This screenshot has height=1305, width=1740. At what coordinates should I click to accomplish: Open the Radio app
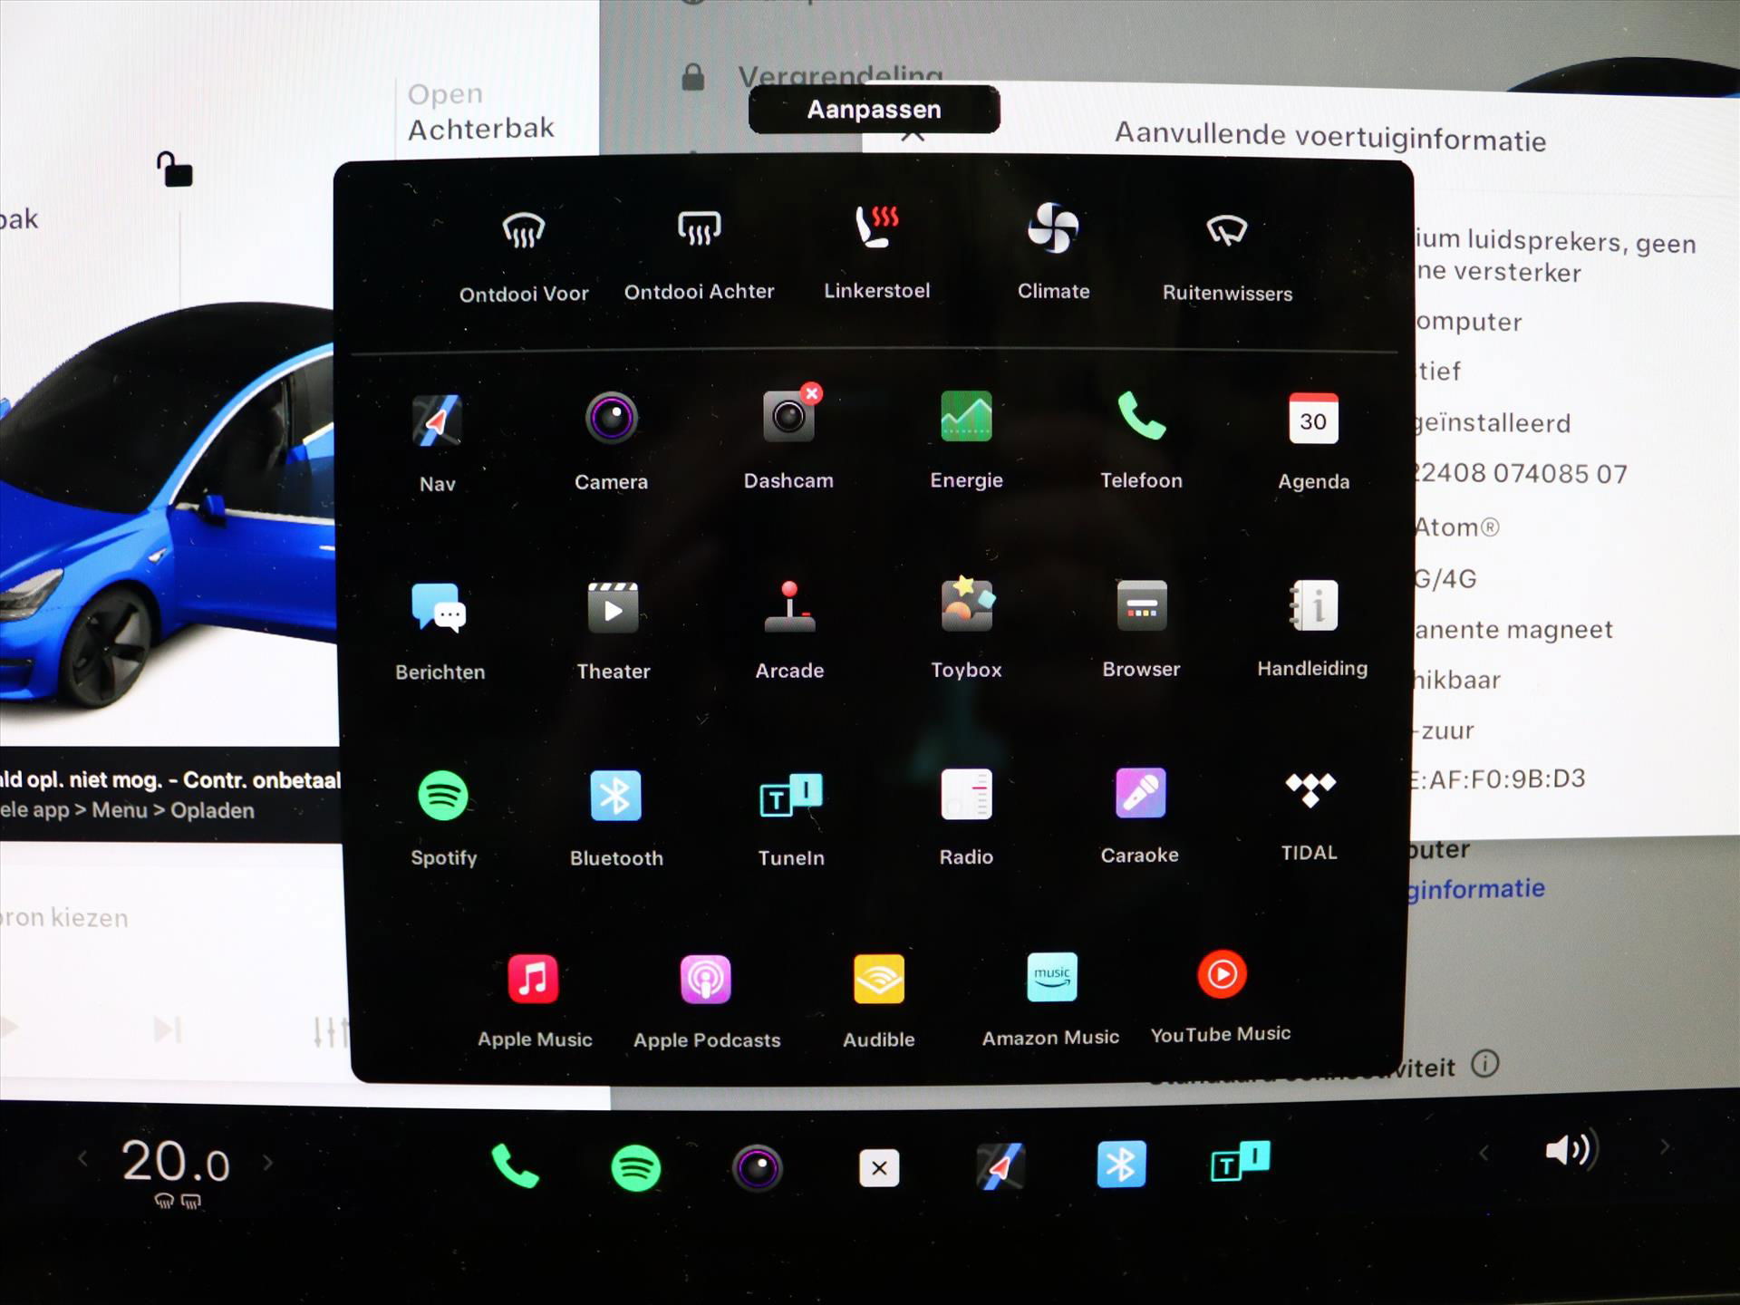click(x=966, y=817)
